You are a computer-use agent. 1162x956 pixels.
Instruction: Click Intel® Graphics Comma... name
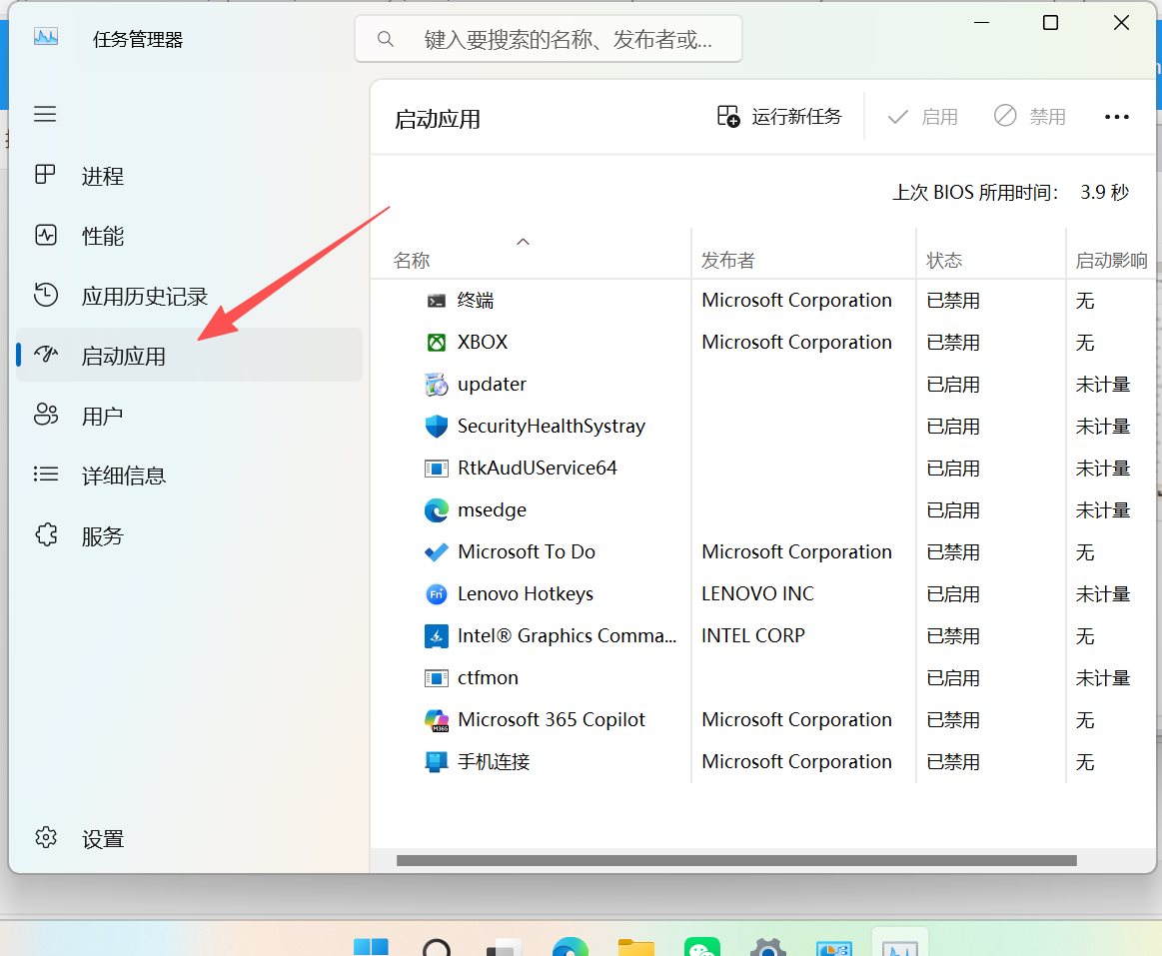[x=567, y=636]
